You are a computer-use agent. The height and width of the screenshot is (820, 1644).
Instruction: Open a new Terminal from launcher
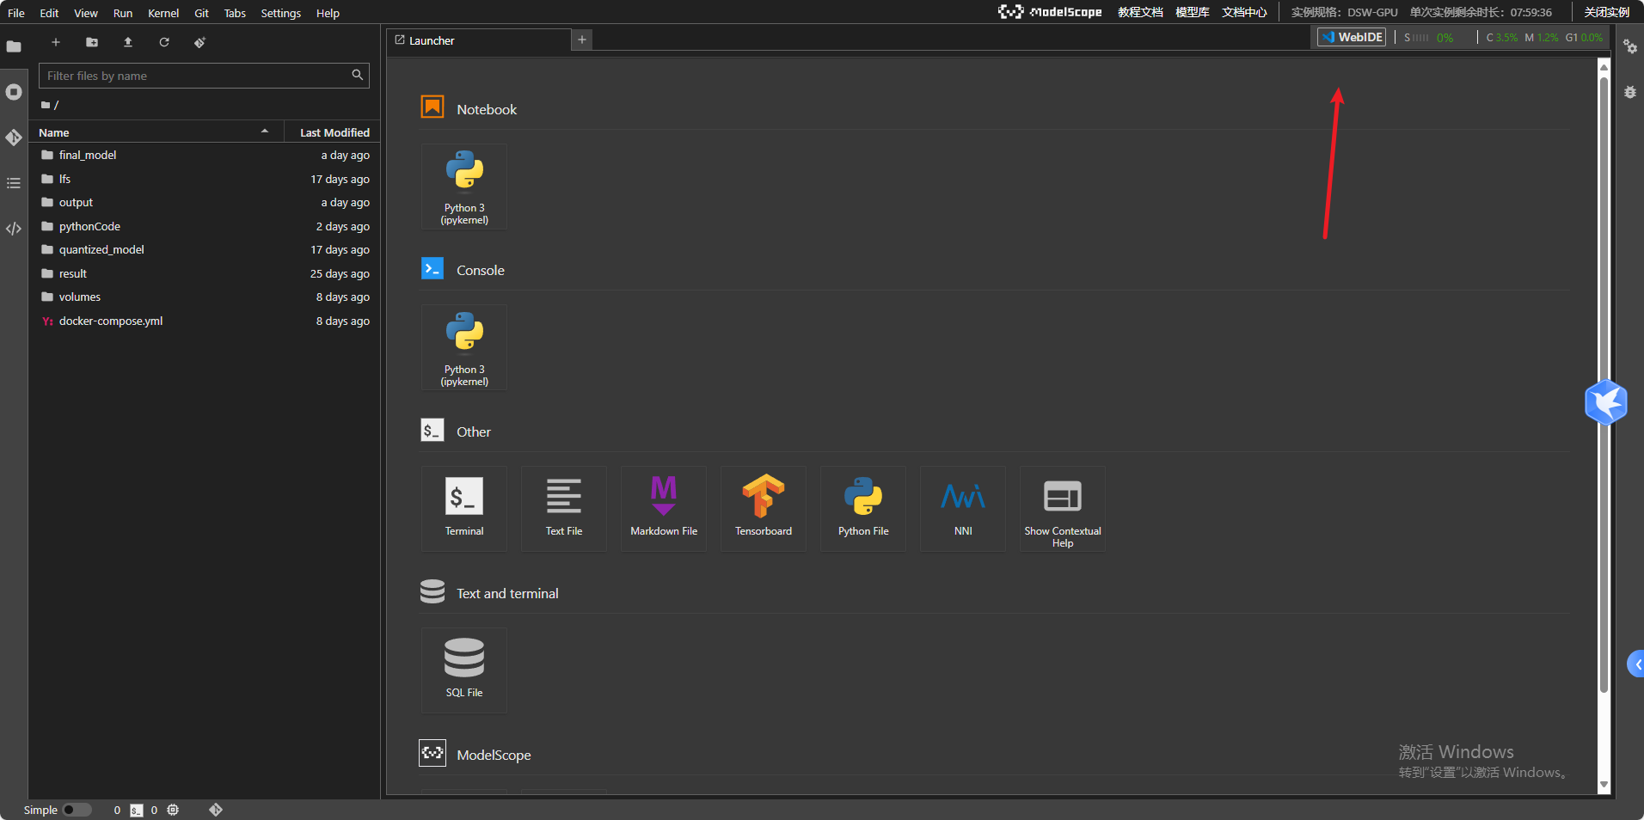pos(464,509)
